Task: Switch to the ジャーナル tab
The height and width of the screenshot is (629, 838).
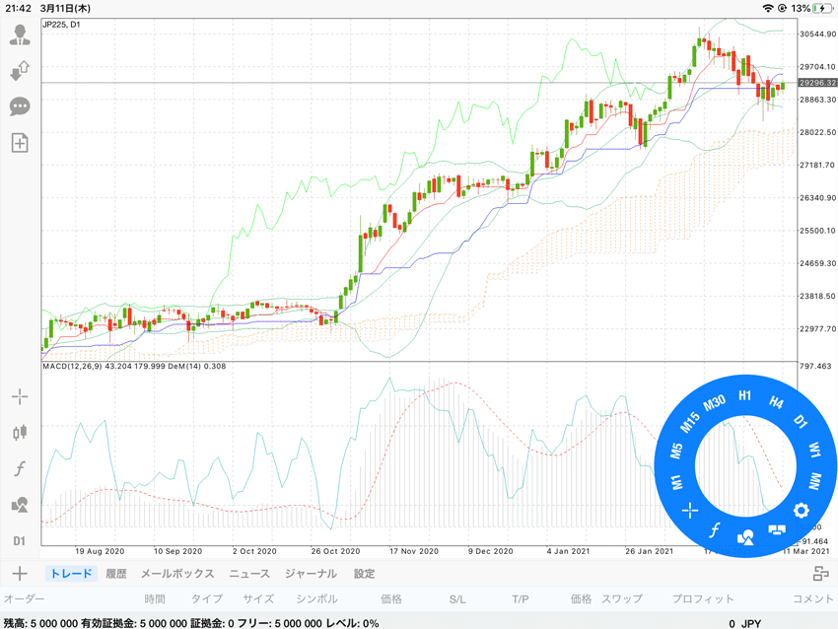Action: tap(311, 574)
